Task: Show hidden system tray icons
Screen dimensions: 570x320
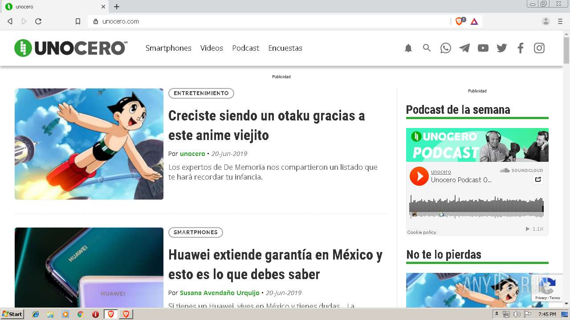Action: [497, 314]
